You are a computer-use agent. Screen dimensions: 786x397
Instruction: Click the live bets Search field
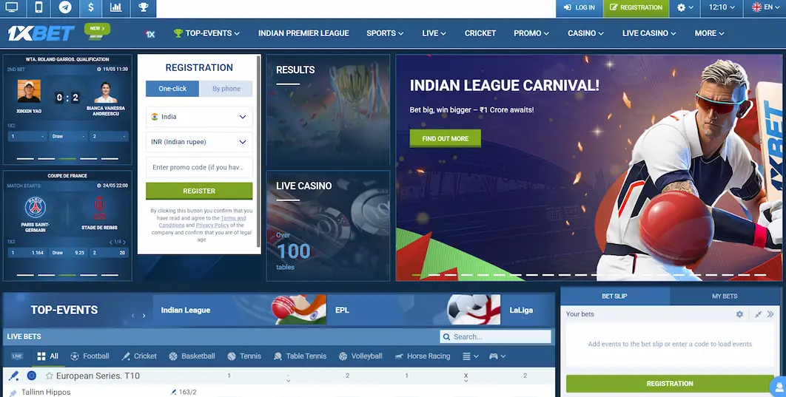[x=495, y=337]
